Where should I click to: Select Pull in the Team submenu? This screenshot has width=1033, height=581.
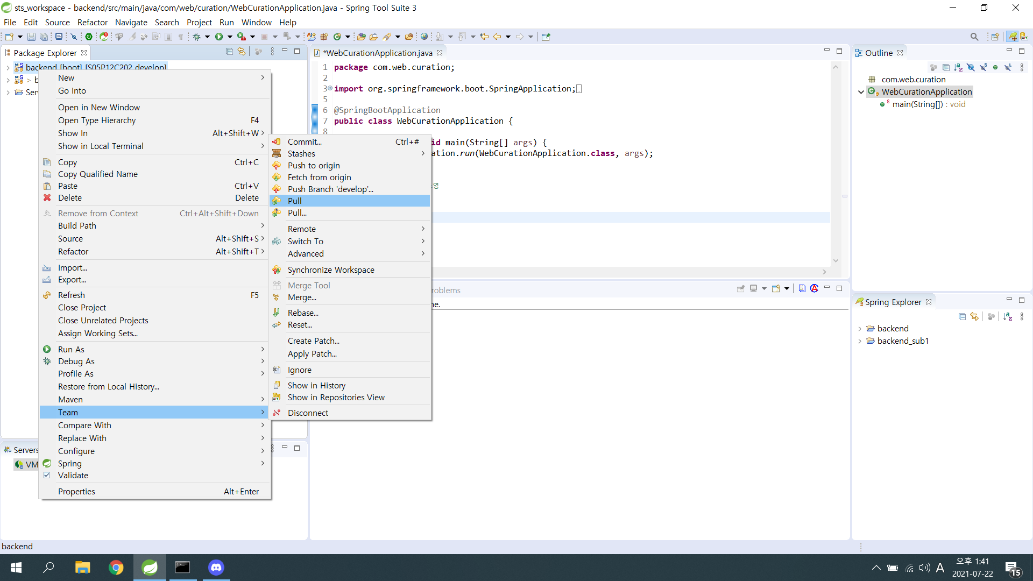295,201
